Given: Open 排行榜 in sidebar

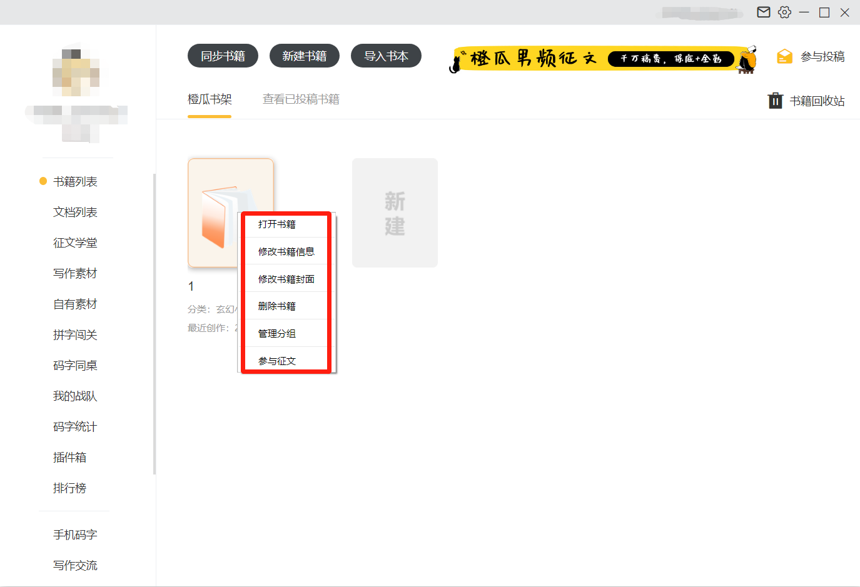Looking at the screenshot, I should pos(69,488).
